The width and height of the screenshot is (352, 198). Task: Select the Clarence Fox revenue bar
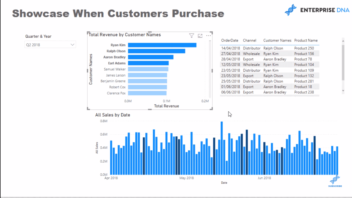point(147,93)
